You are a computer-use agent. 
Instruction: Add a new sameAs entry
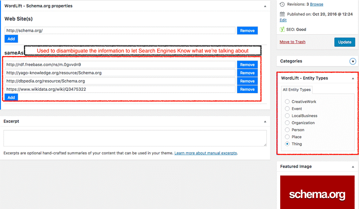(x=11, y=97)
